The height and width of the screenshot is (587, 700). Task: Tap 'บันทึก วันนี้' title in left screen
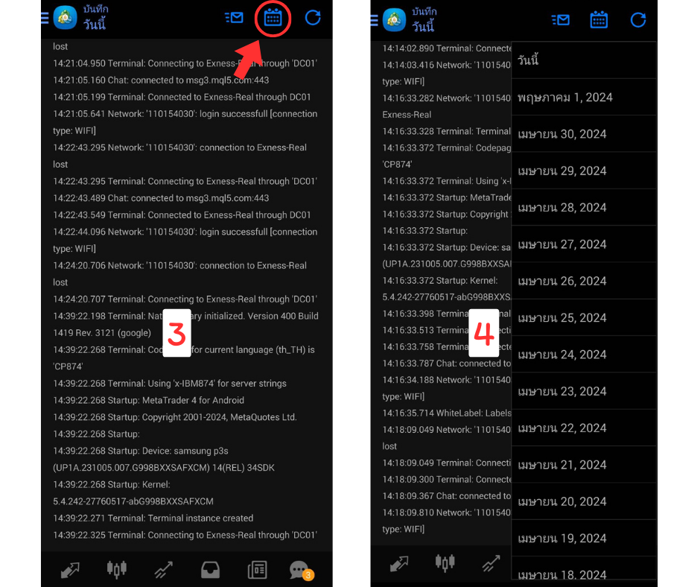(95, 18)
